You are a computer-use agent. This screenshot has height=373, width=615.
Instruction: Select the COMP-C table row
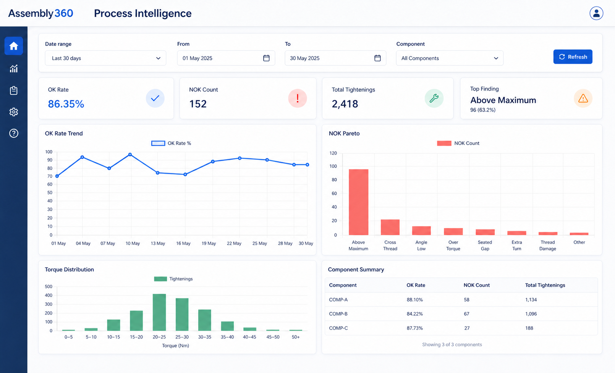click(461, 328)
